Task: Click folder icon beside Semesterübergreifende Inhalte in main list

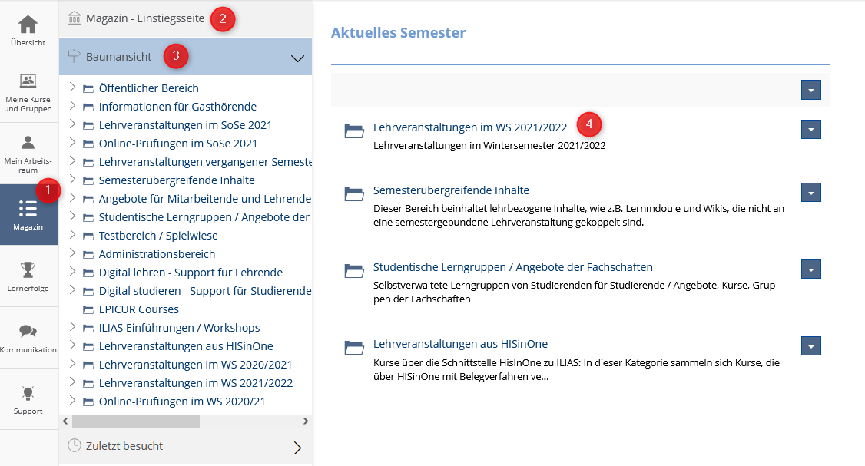Action: coord(354,194)
